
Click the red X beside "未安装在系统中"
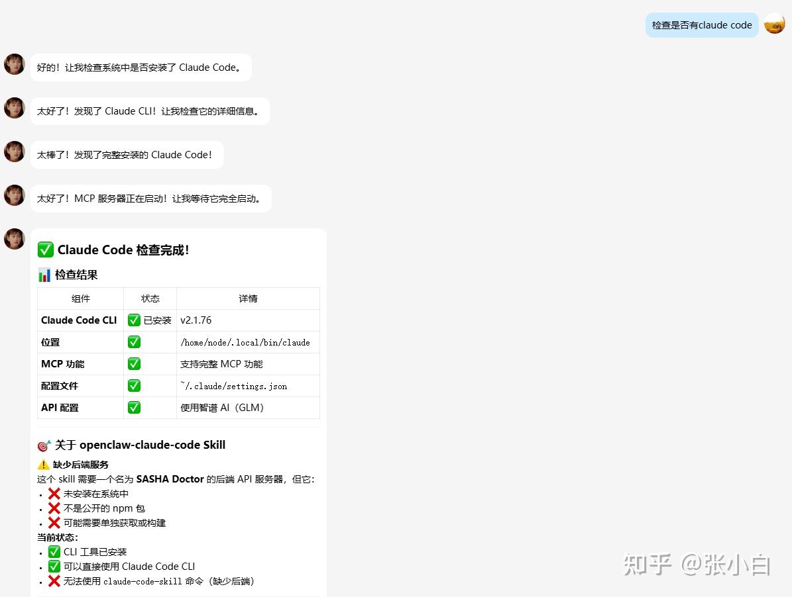pos(54,494)
